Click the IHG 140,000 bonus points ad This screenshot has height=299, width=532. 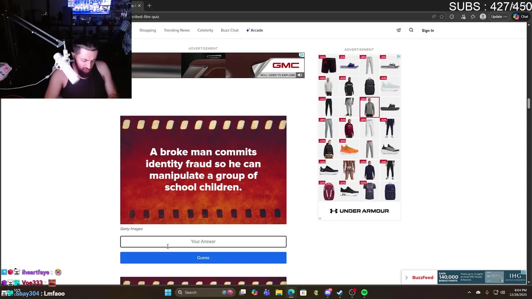(x=482, y=277)
